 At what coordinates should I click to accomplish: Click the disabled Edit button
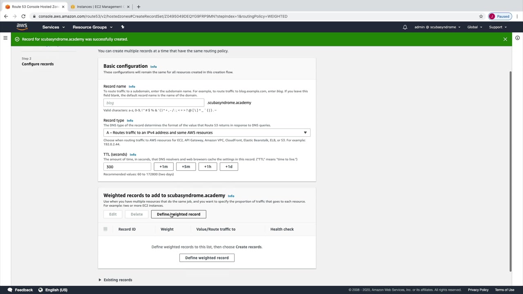(113, 214)
